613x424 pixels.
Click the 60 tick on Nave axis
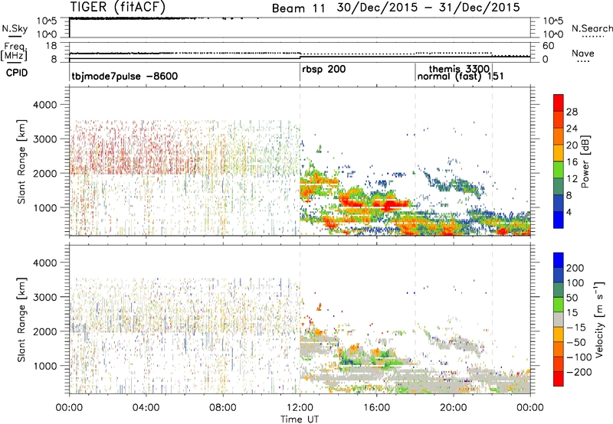[x=549, y=46]
